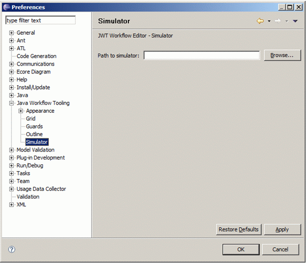306x263 pixels.
Task: Minimize the Preferences window
Action: (x=282, y=7)
